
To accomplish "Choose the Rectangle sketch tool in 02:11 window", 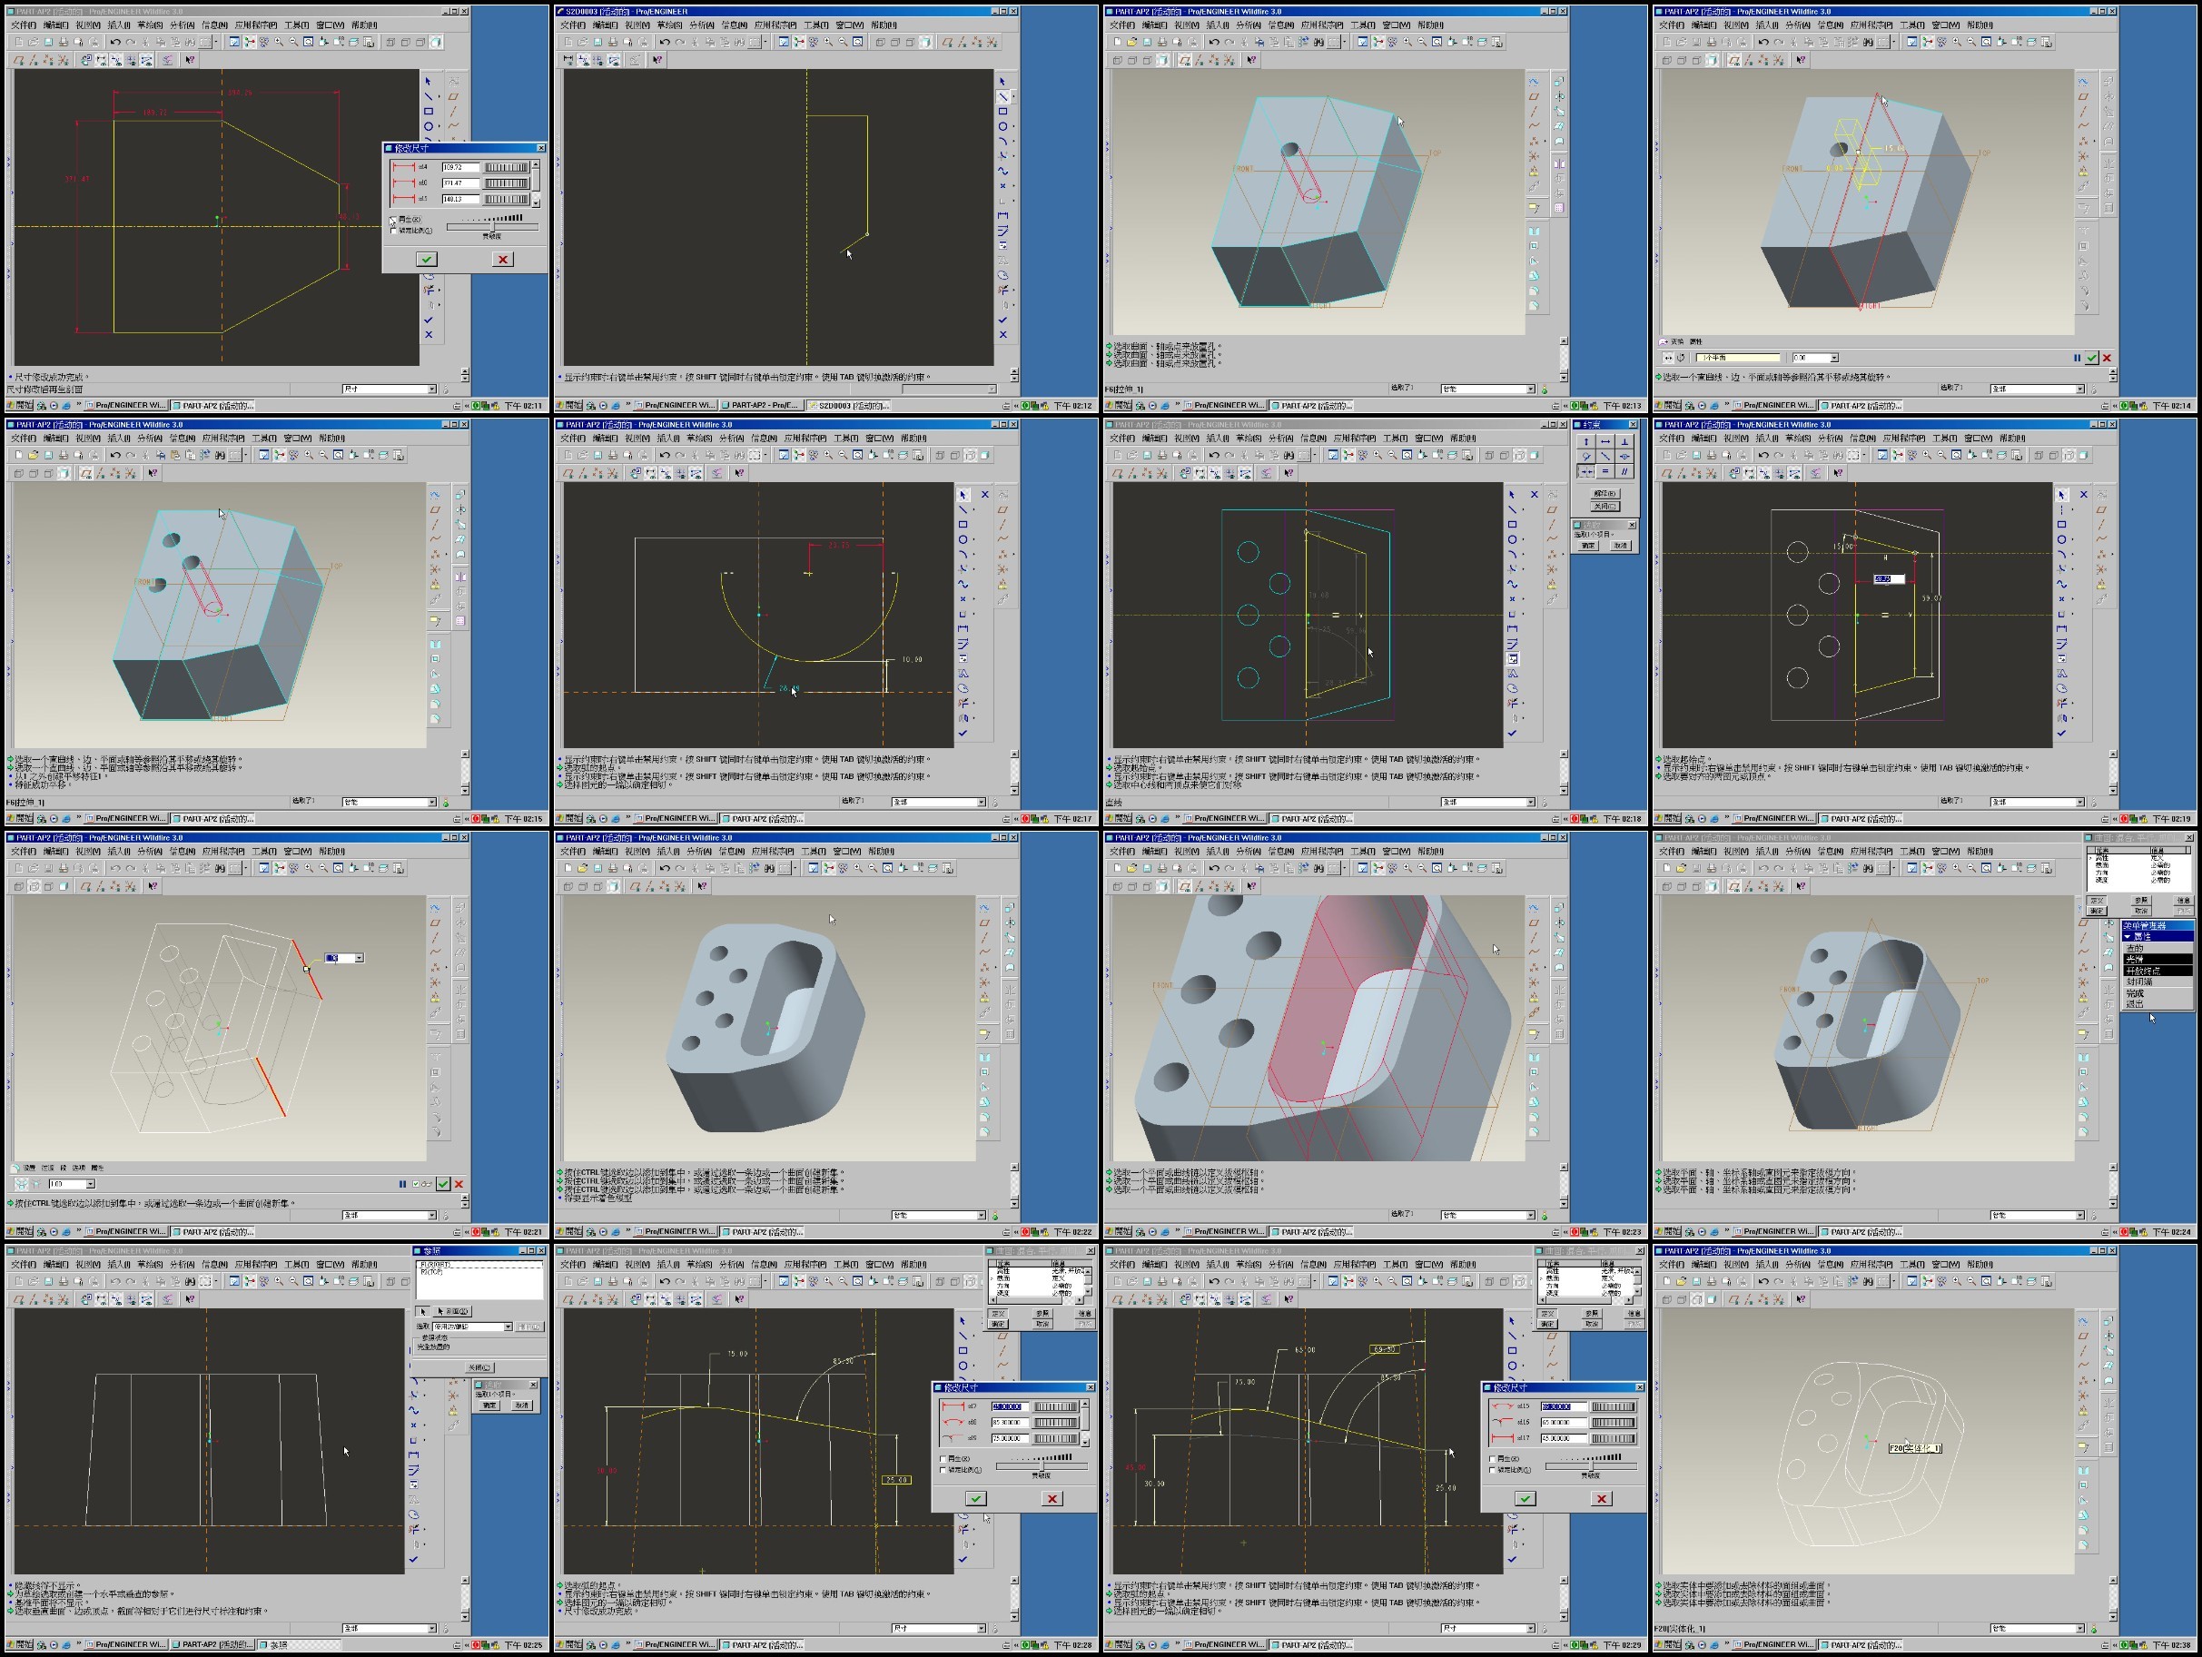I will click(x=428, y=112).
